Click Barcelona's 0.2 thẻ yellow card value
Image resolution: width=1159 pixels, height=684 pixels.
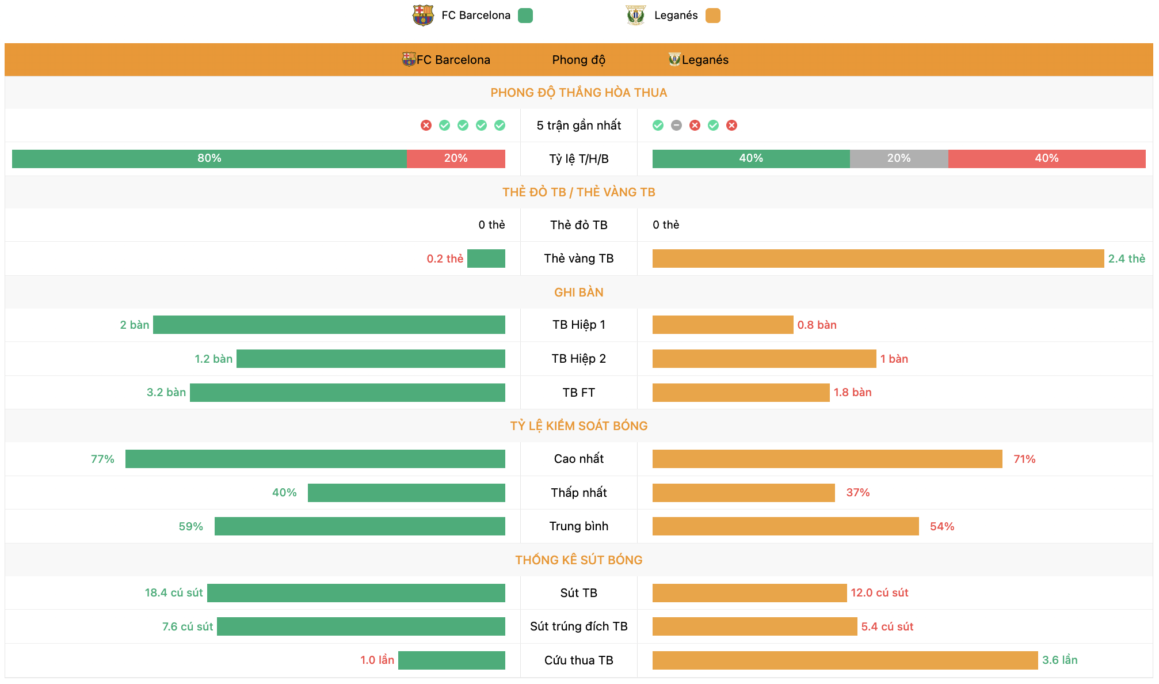click(445, 259)
